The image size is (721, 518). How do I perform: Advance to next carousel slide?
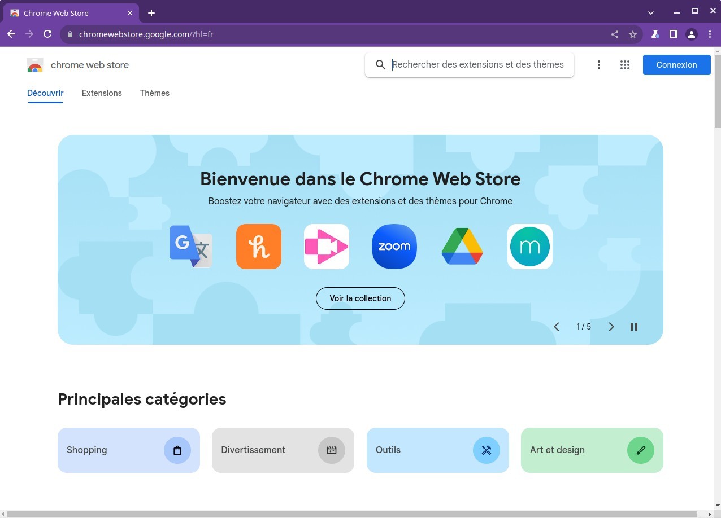coord(611,327)
